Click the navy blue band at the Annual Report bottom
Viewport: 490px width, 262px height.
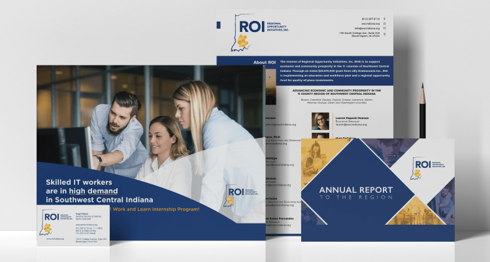378,233
